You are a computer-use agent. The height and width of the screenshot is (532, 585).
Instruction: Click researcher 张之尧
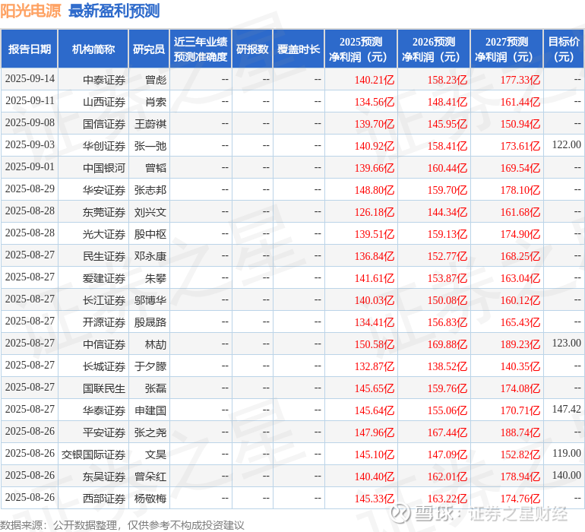150,432
